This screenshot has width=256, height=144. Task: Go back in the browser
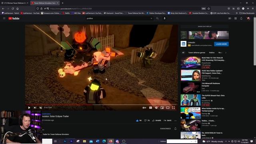[x=3, y=8]
